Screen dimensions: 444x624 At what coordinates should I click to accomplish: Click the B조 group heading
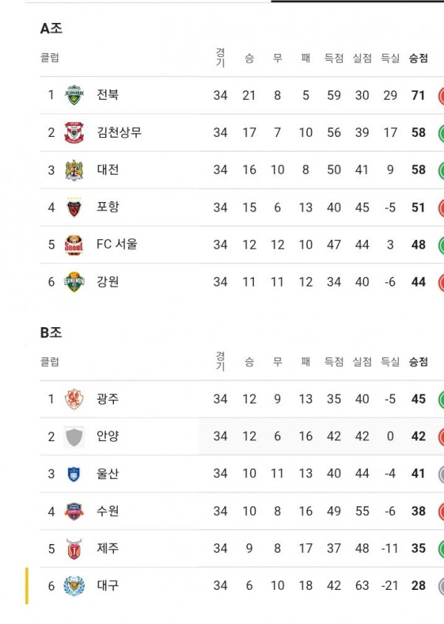pyautogui.click(x=51, y=332)
